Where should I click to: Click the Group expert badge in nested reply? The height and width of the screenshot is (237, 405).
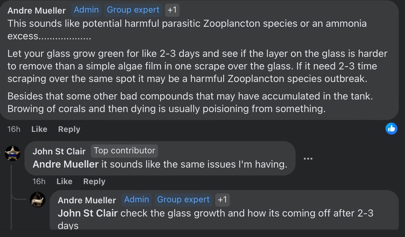pyautogui.click(x=183, y=200)
